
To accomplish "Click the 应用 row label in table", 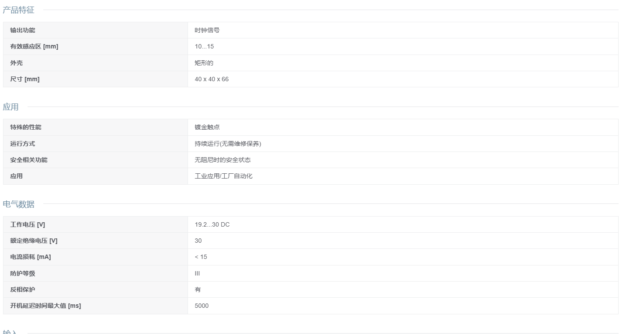I will [17, 176].
